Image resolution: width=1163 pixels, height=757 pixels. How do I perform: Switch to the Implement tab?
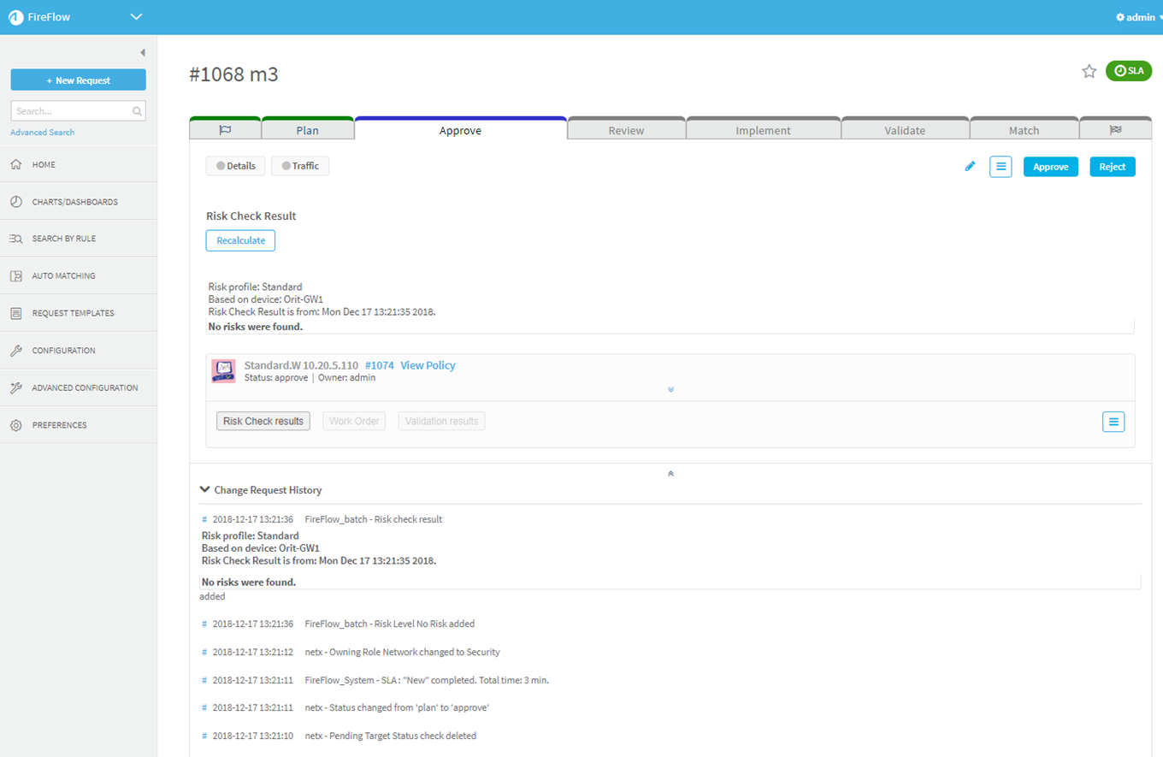763,131
